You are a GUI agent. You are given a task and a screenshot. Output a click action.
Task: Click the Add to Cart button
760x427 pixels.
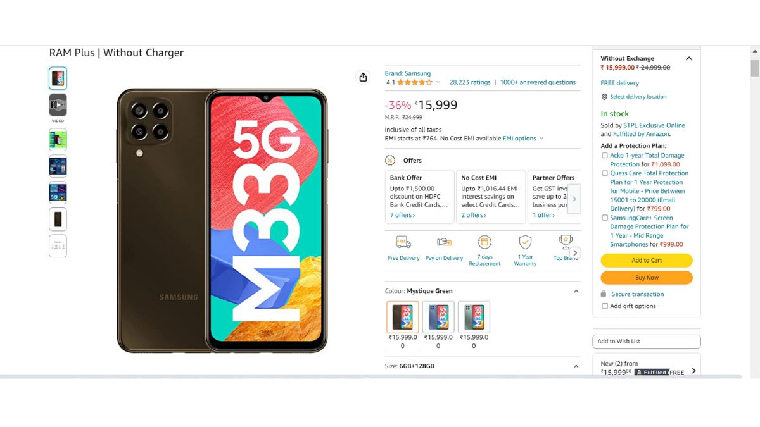pos(647,261)
